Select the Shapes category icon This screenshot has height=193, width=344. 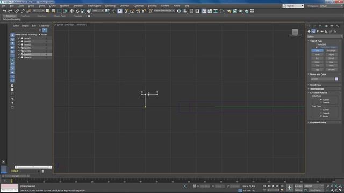pyautogui.click(x=313, y=32)
